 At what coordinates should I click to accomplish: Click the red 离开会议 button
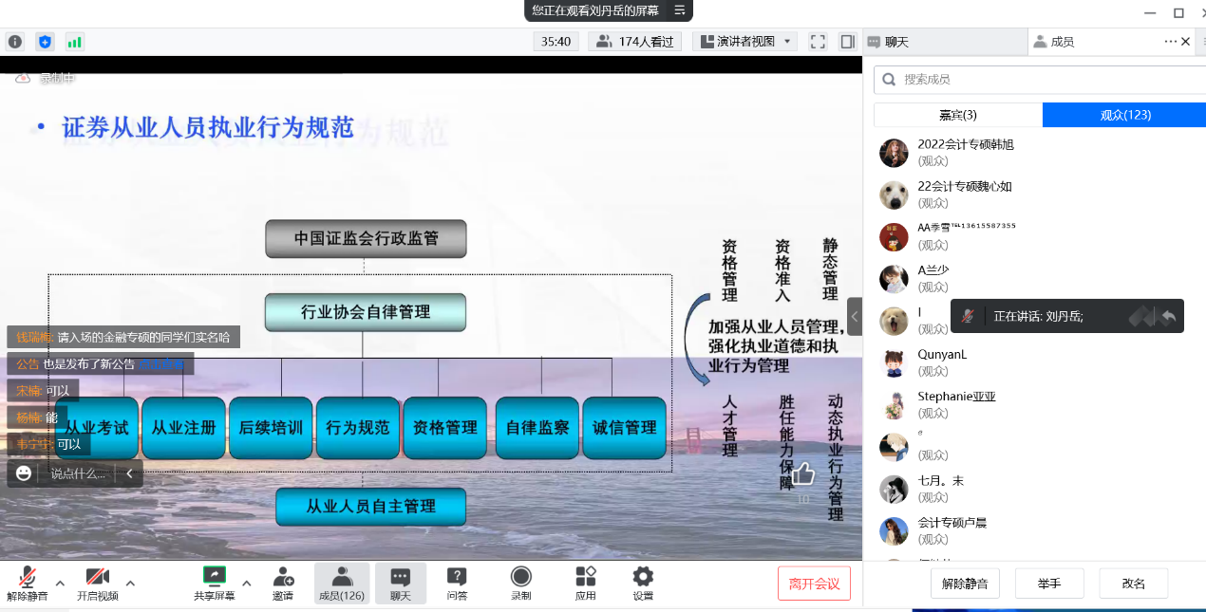click(x=814, y=584)
